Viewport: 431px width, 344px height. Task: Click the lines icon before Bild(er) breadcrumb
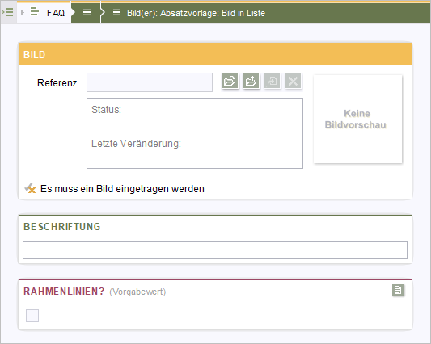click(116, 12)
